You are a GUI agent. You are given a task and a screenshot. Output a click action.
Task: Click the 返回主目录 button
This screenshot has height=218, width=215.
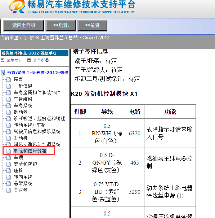coord(23,25)
